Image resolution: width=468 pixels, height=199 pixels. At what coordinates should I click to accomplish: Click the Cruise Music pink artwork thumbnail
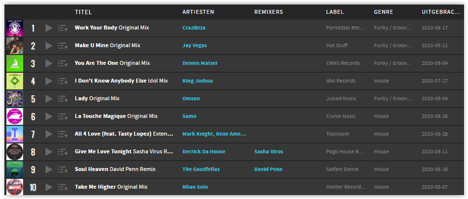[x=15, y=116]
